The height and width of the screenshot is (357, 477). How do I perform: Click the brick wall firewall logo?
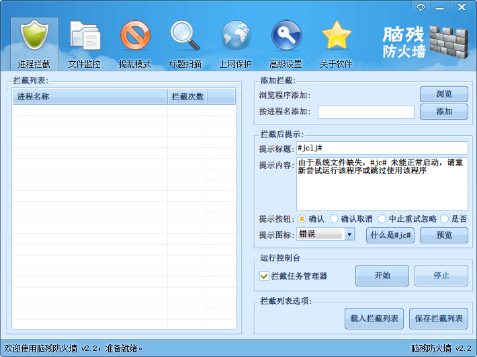tap(448, 42)
